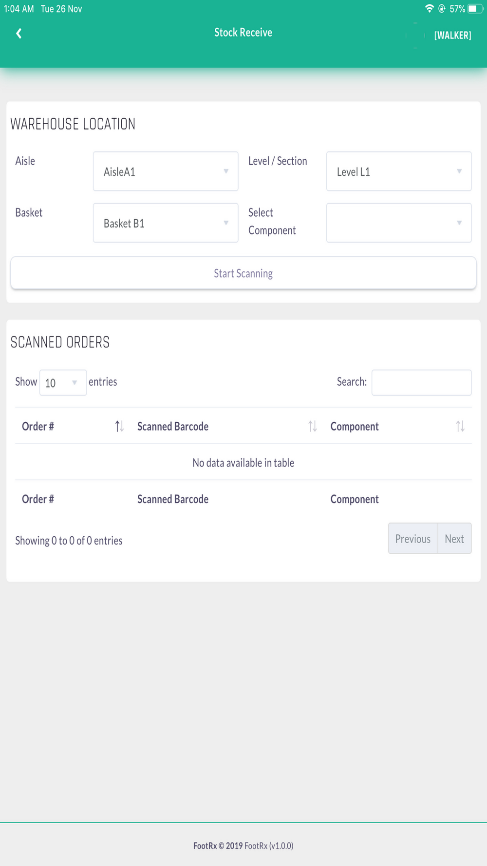
Task: Tap the user avatar beside WALKER
Action: [415, 35]
